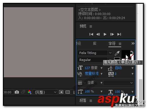This screenshot has height=109, width=147.
Task: Click the gray composition preview area
Action: pyautogui.click(x=39, y=42)
